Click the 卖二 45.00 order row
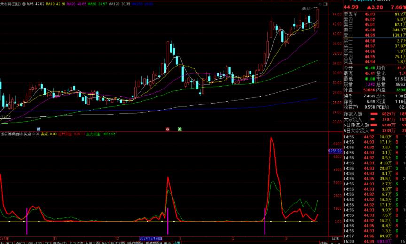This screenshot has width=406, height=244. coord(375,30)
